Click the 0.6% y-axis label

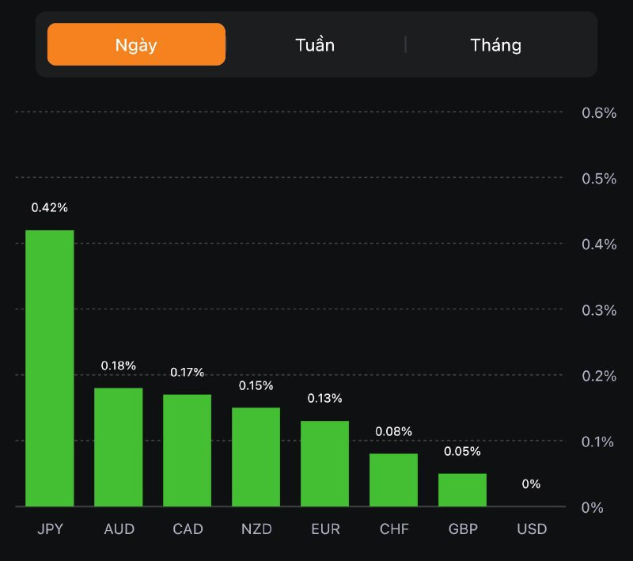[x=599, y=112]
